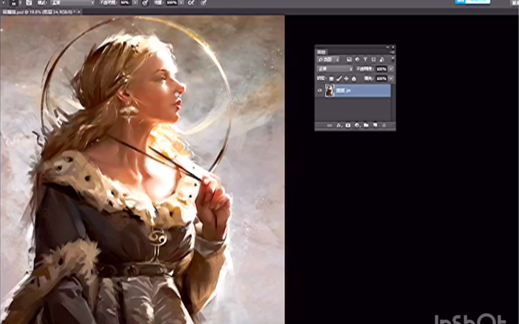
Task: Hide layer 24 using eye icon
Action: [320, 90]
